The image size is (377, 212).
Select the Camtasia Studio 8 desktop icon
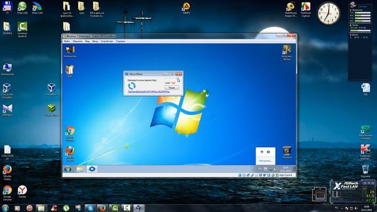22,29
